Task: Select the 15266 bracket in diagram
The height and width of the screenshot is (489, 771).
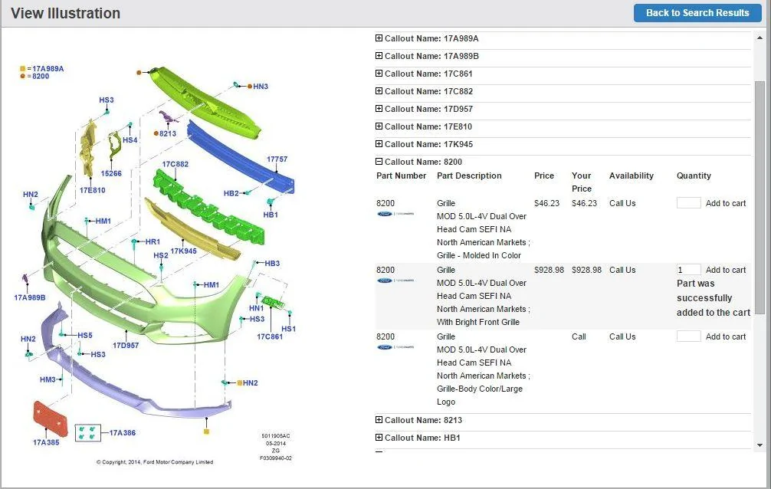Action: click(x=114, y=146)
